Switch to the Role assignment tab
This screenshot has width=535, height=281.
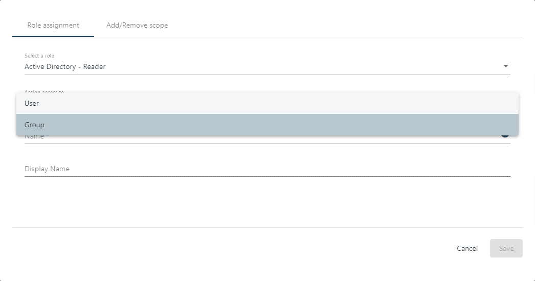point(53,25)
